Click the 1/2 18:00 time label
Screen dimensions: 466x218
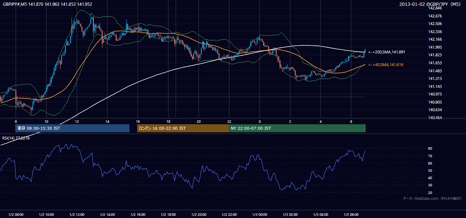coord(168,214)
